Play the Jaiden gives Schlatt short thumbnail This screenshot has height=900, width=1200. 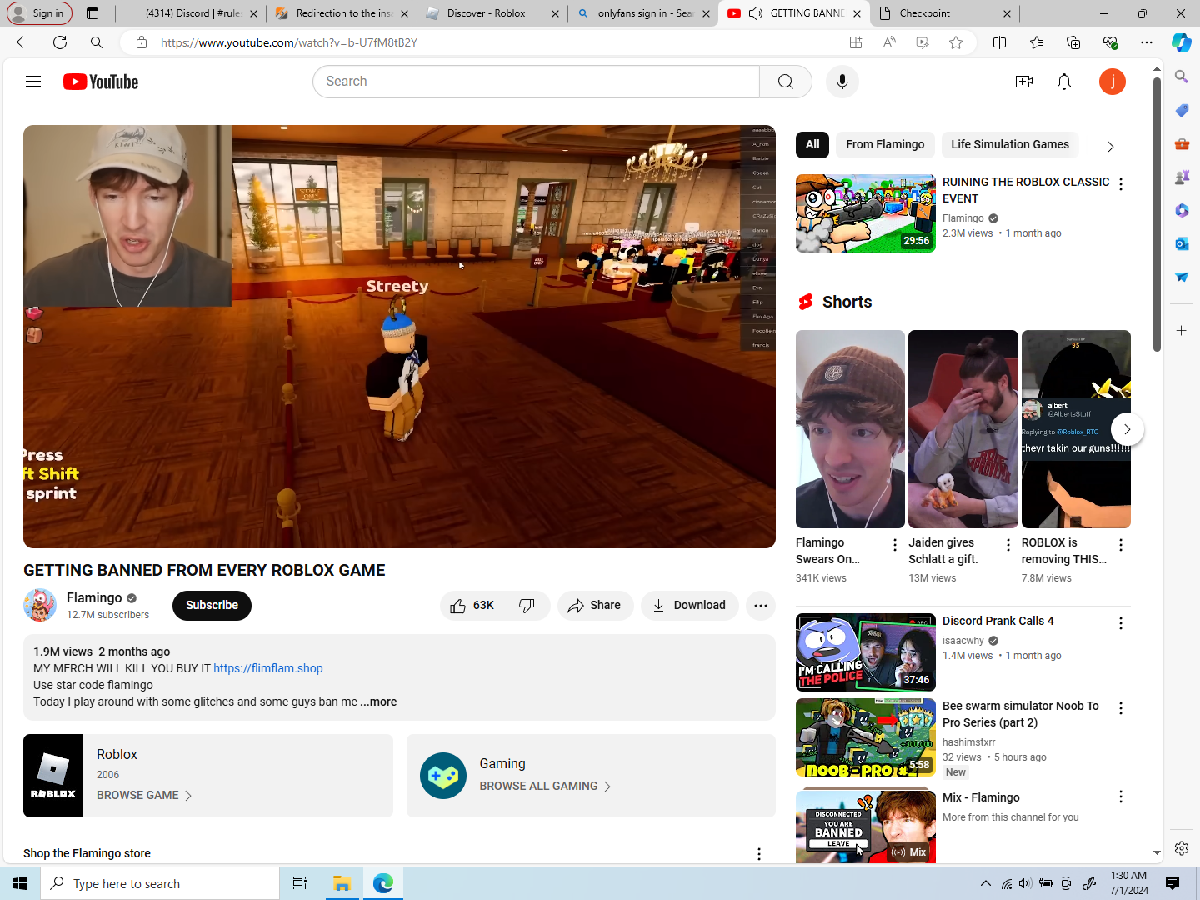[963, 429]
